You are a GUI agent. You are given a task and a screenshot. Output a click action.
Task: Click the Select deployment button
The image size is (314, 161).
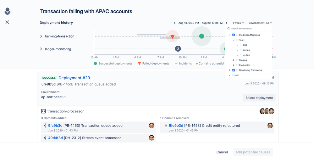[259, 98]
